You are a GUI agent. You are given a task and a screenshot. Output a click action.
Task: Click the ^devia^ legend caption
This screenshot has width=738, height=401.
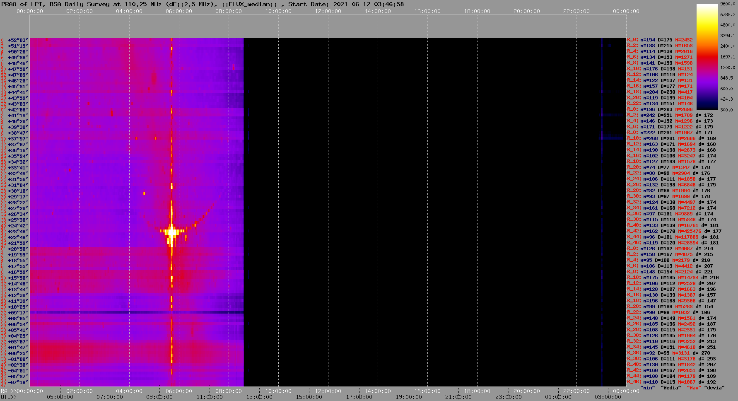pyautogui.click(x=715, y=388)
